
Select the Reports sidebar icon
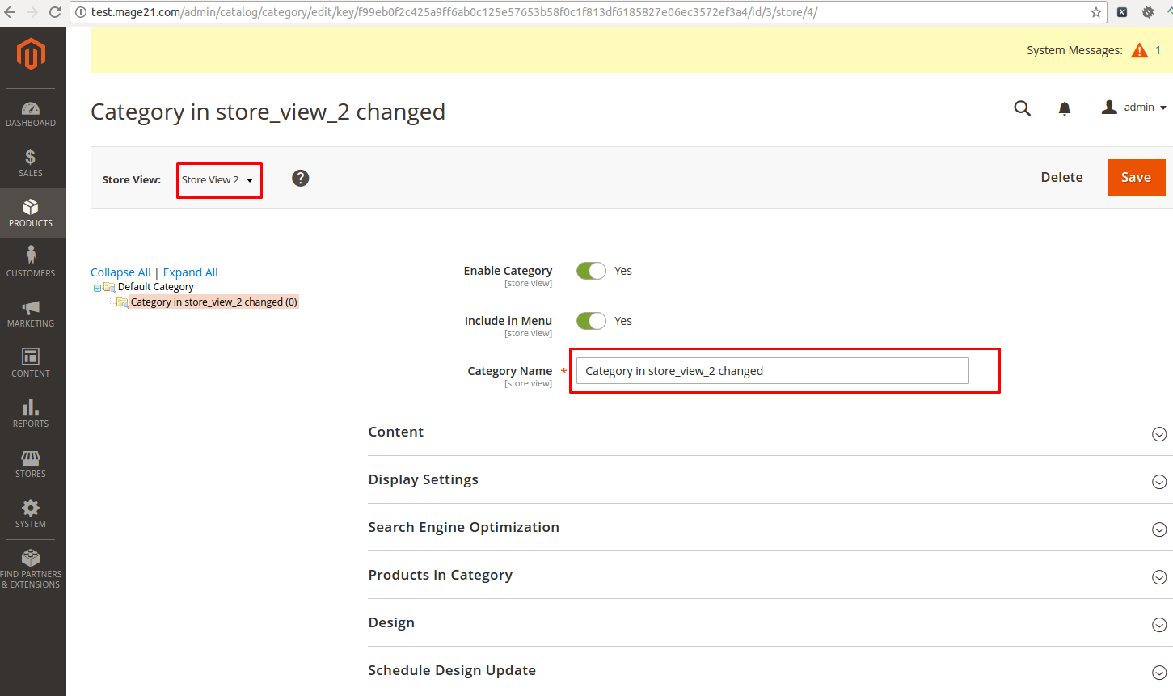point(31,409)
